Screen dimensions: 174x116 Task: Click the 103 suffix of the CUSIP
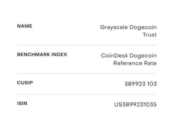tap(151, 84)
